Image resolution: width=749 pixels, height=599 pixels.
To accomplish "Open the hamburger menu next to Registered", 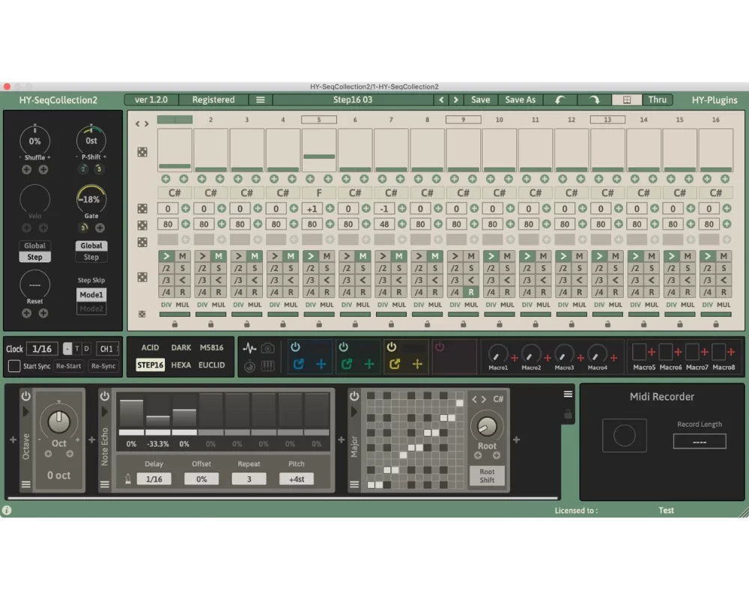I will pos(261,100).
